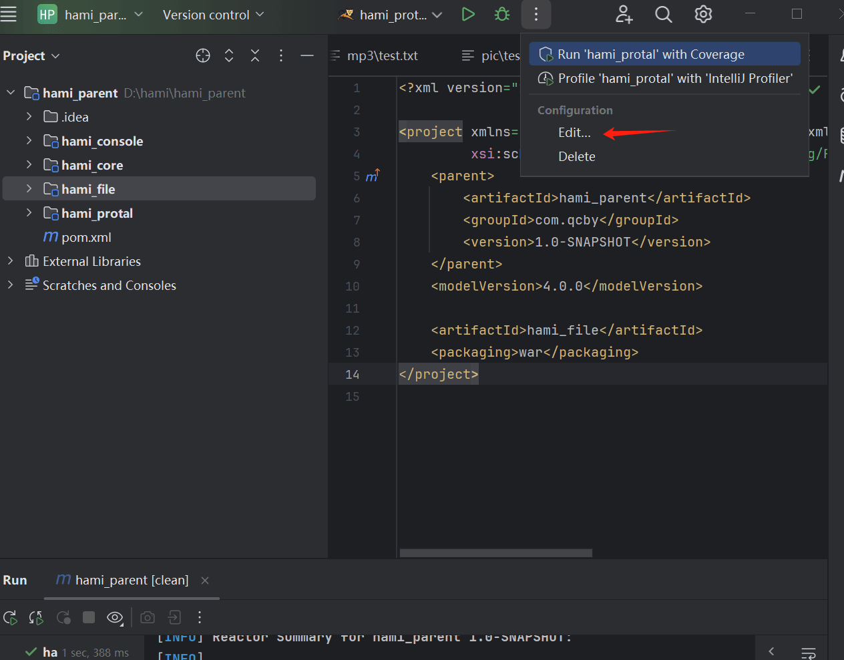Switch to the mp3\test.txt editor tab
844x660 pixels.
(x=383, y=55)
